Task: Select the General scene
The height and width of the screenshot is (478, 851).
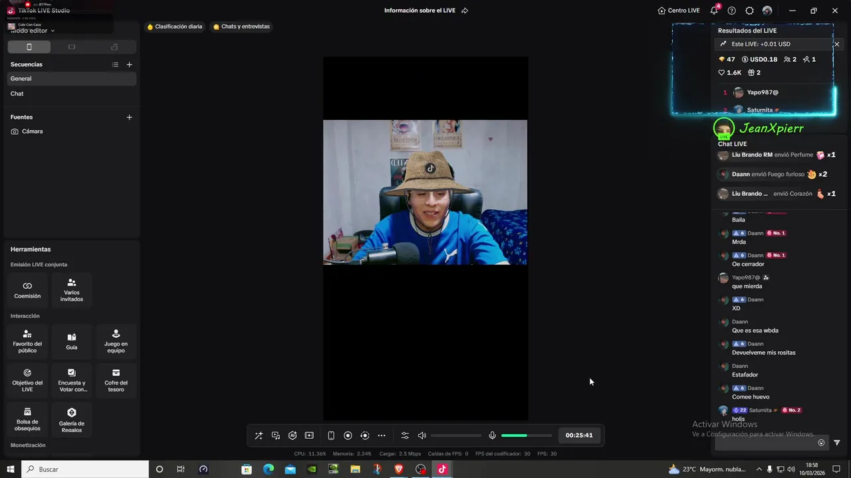Action: click(x=72, y=78)
